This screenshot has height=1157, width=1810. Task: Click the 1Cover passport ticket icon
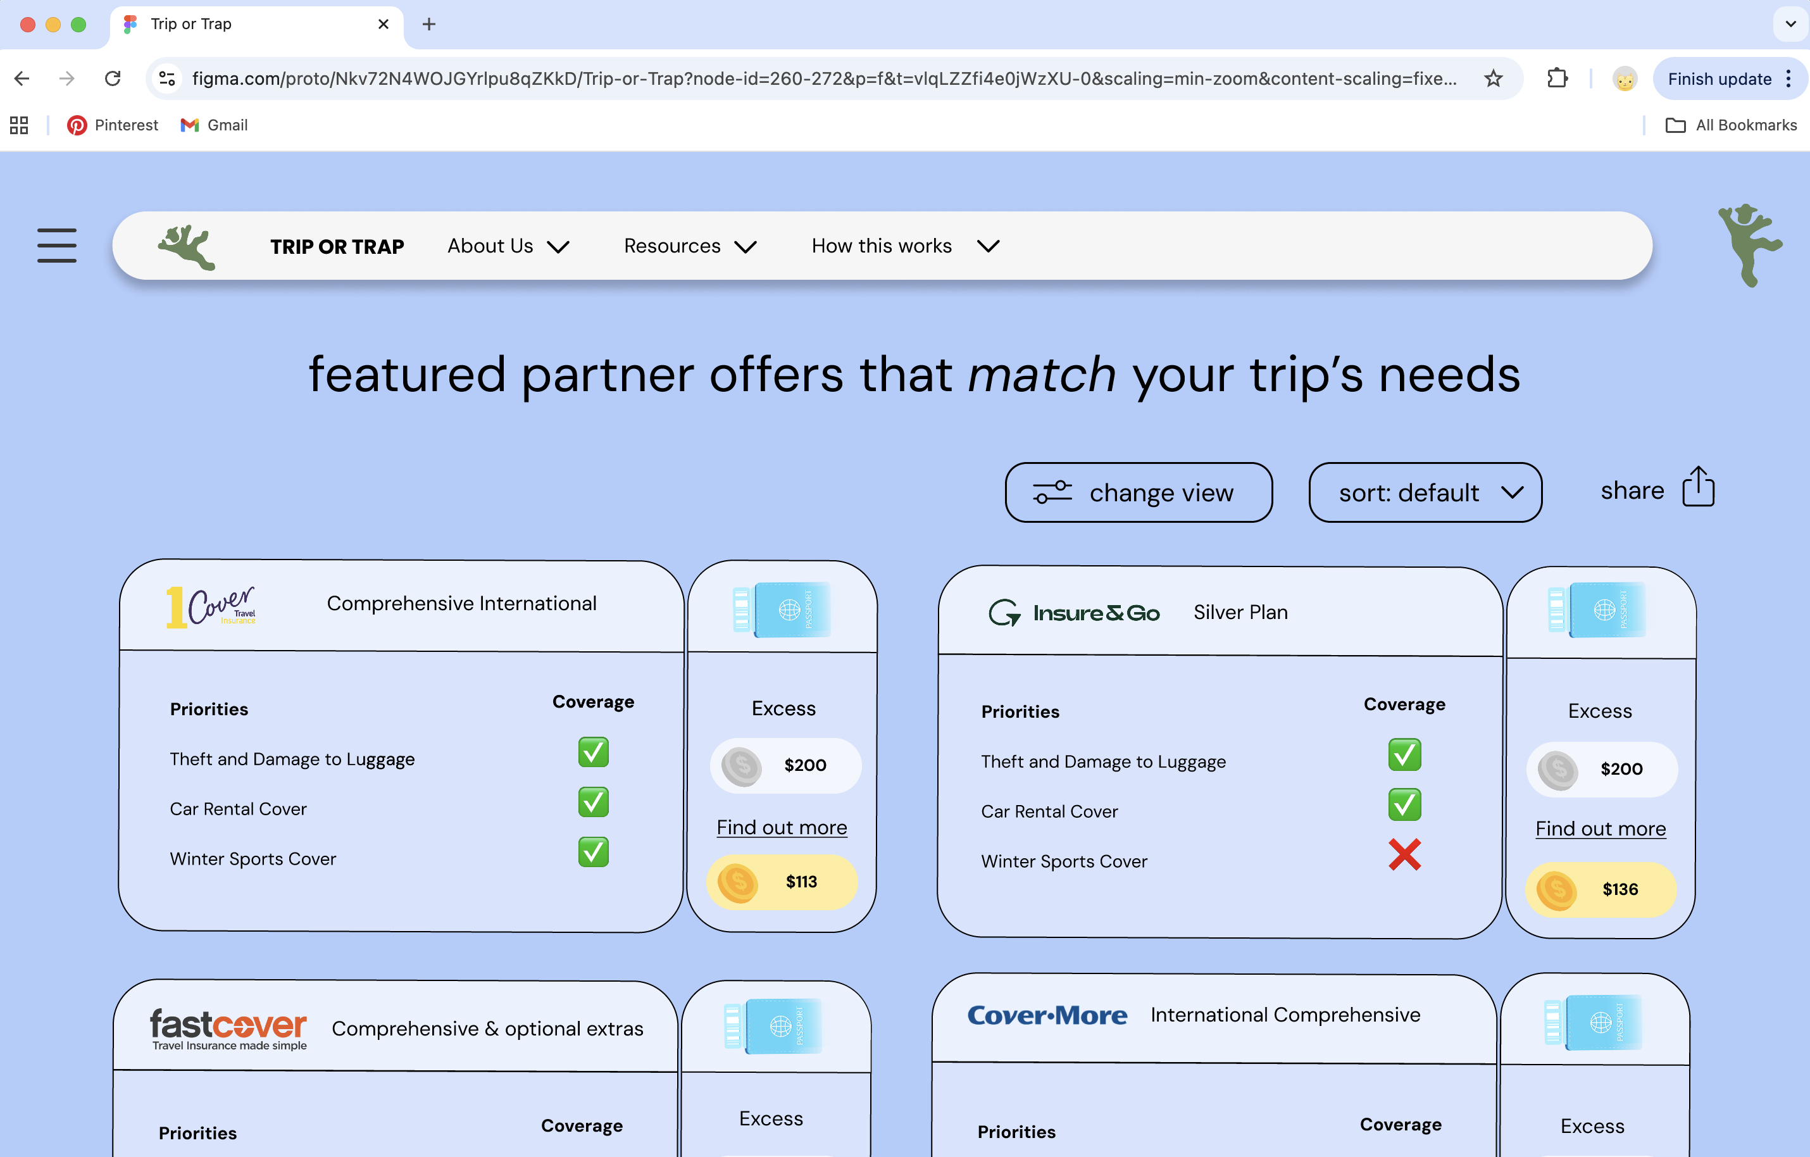tap(782, 609)
